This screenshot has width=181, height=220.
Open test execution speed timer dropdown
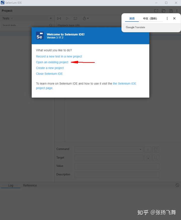click(85, 18)
